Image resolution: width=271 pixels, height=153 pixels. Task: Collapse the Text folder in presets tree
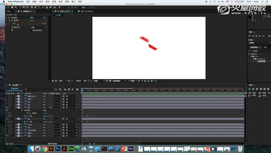[x=251, y=56]
